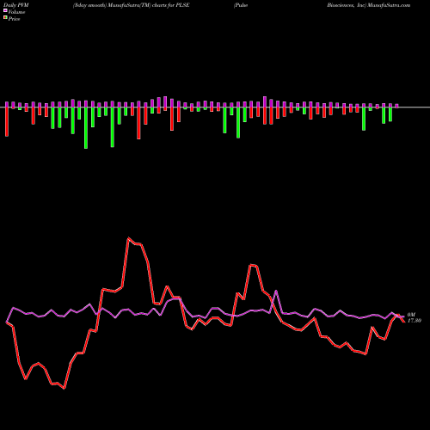The width and height of the screenshot is (430, 430).
Task: Click the '17.80' price value label
Action: [x=415, y=321]
